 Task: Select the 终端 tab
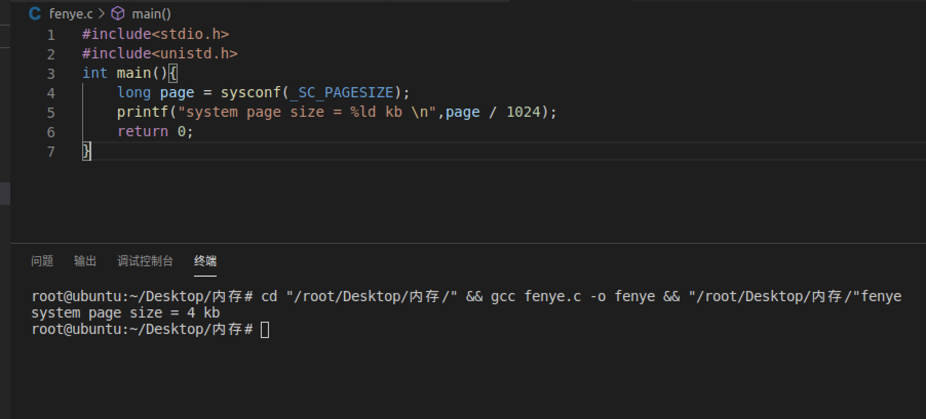205,261
